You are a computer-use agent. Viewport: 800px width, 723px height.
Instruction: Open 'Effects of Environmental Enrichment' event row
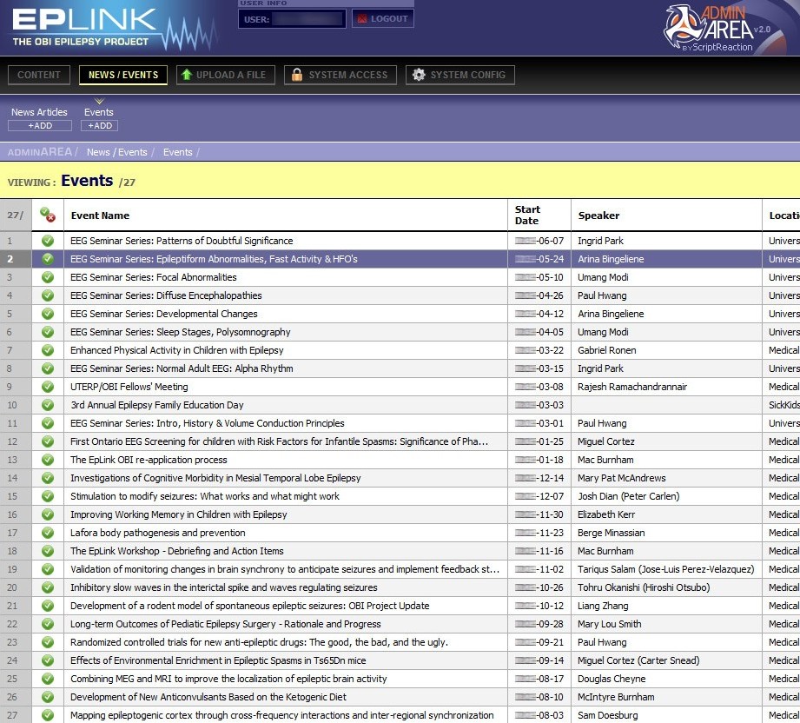pyautogui.click(x=218, y=660)
